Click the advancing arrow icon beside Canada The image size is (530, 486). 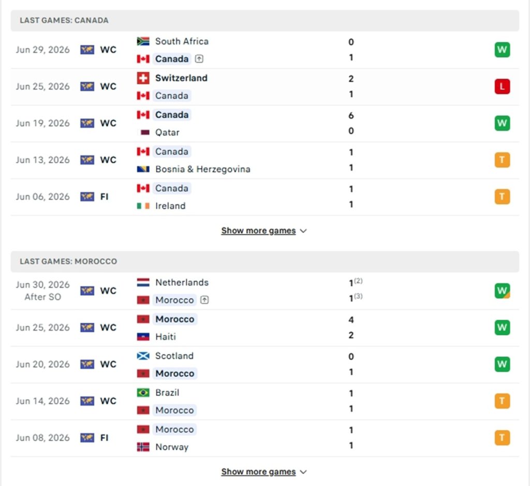click(x=199, y=59)
